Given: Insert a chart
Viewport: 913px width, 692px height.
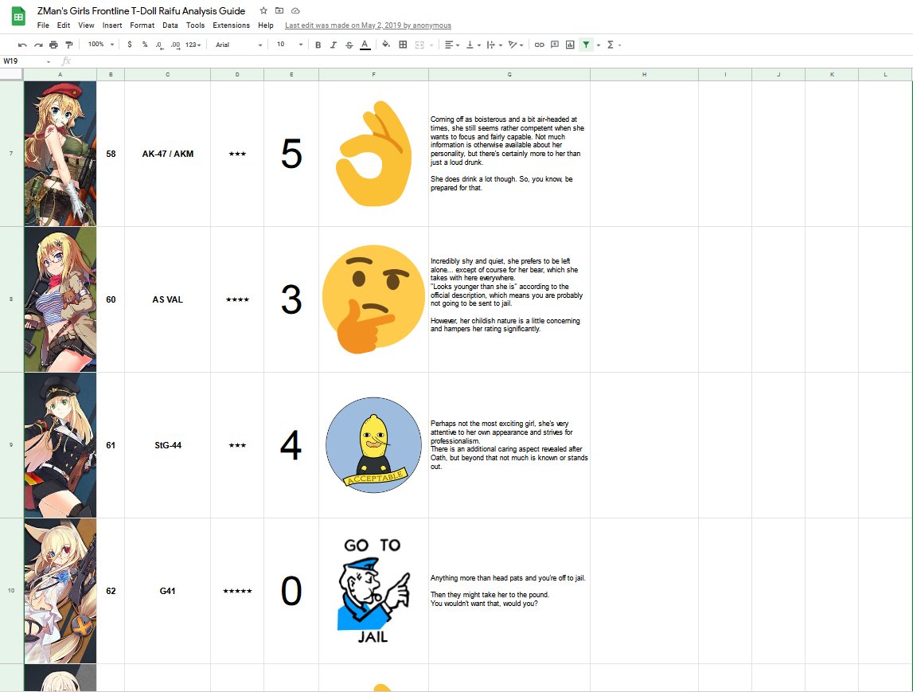Looking at the screenshot, I should coord(570,45).
